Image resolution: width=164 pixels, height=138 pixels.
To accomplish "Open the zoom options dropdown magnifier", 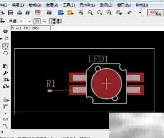I will point(119,12).
